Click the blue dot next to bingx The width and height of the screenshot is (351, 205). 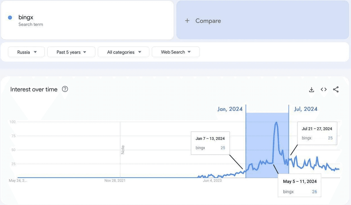[x=10, y=17]
